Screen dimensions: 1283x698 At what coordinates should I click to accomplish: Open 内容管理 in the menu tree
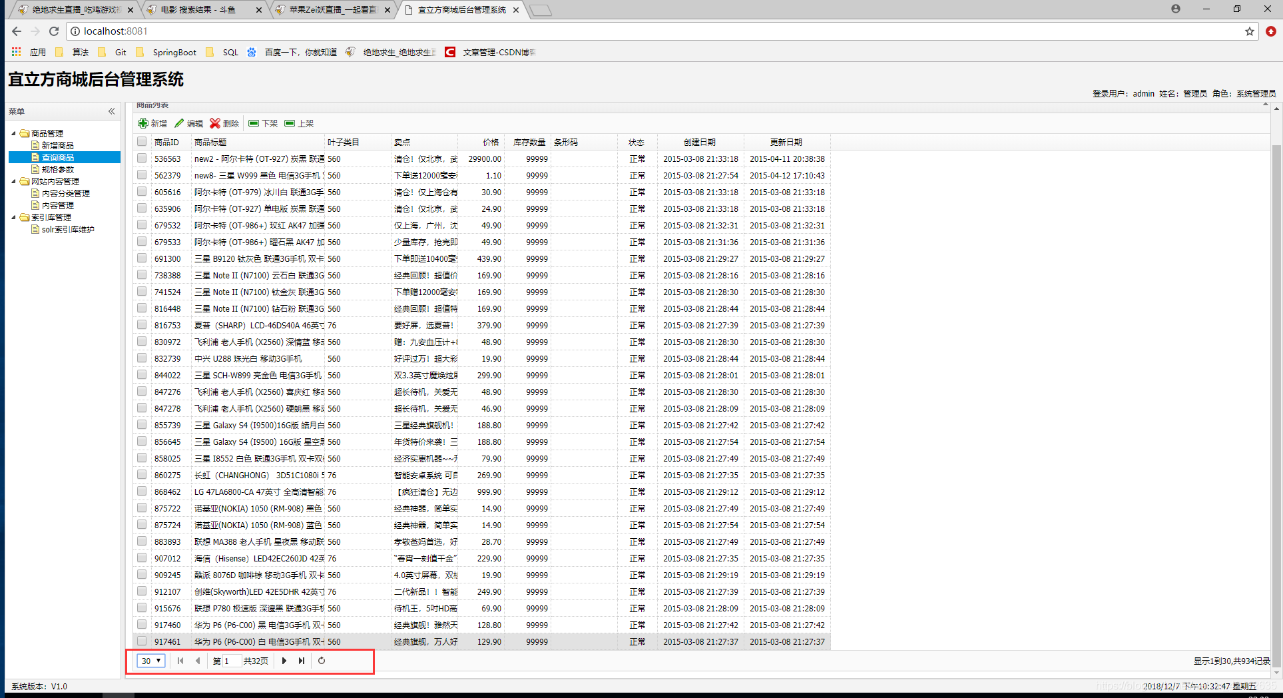[x=57, y=205]
